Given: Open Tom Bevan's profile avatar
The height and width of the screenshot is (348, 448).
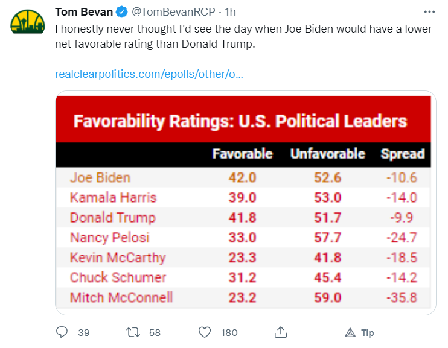Looking at the screenshot, I should point(28,22).
